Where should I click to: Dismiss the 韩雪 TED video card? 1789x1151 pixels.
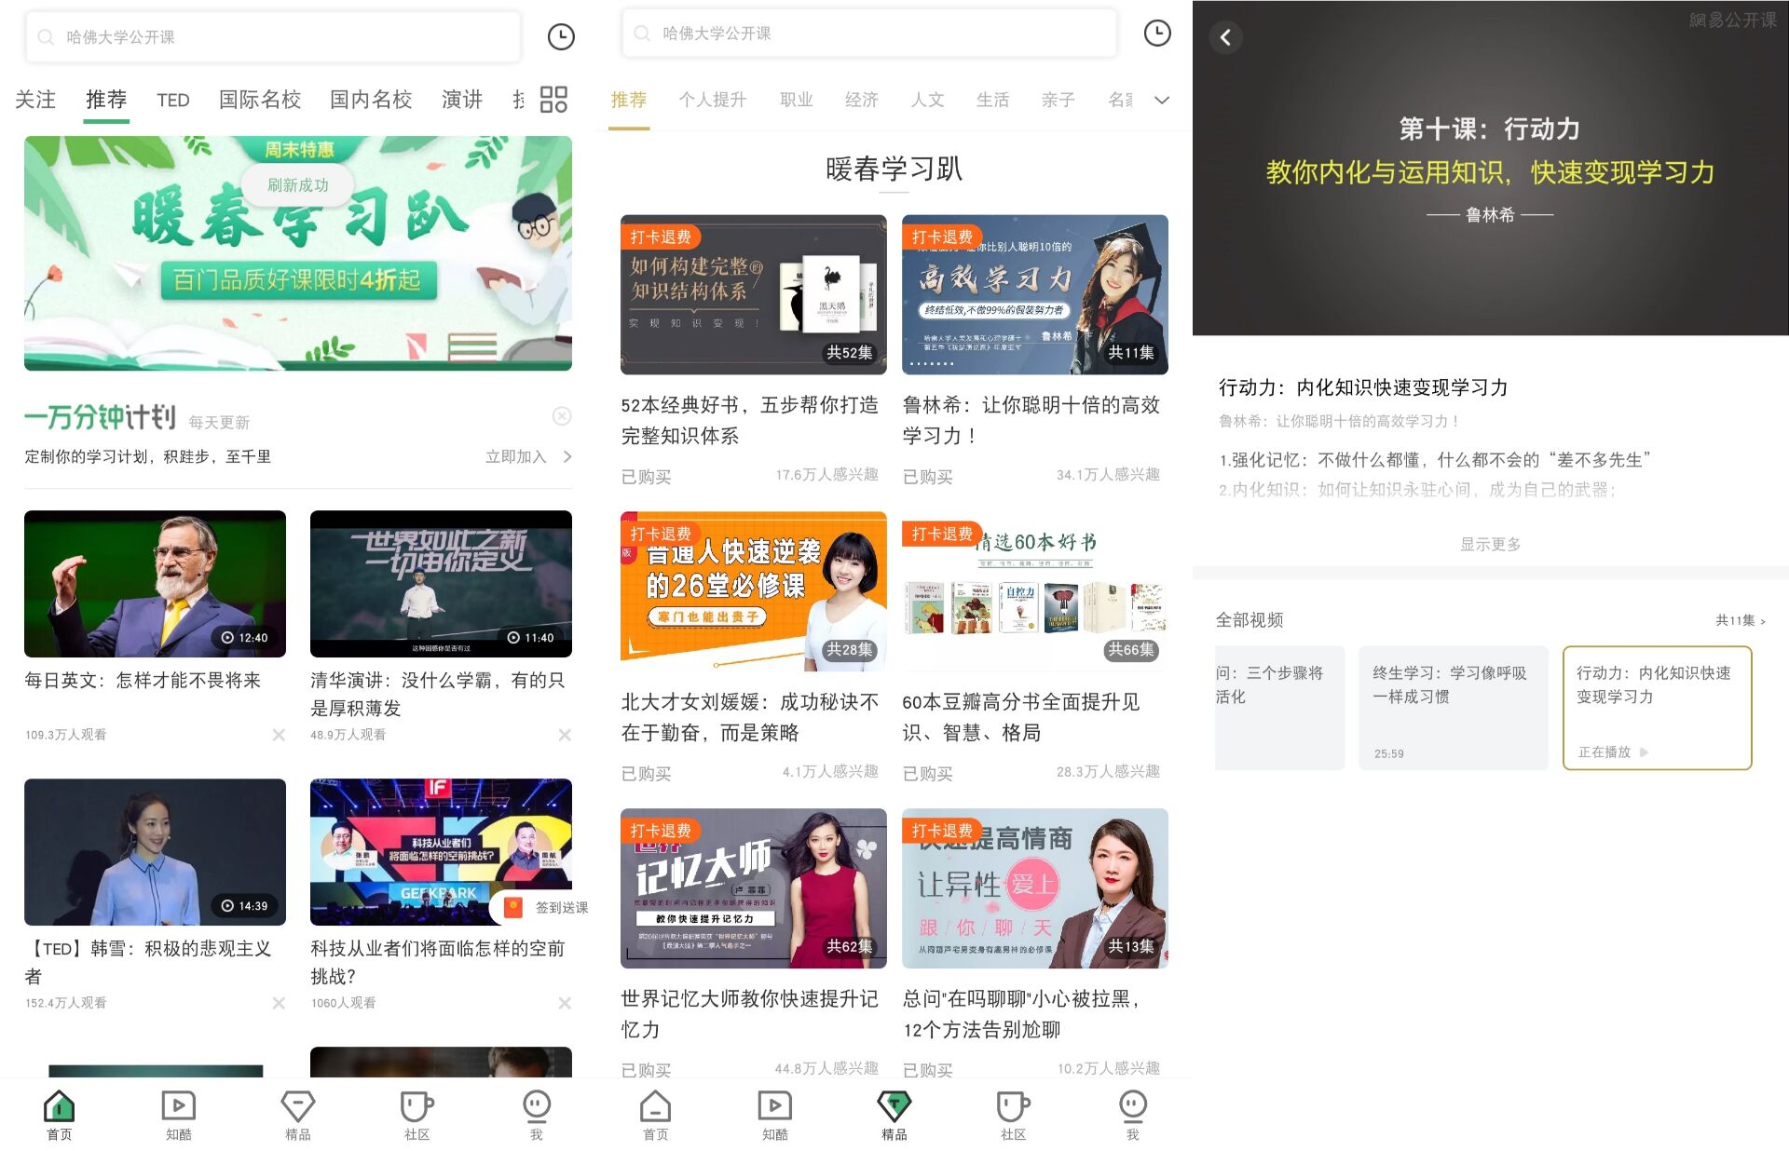click(x=279, y=1003)
